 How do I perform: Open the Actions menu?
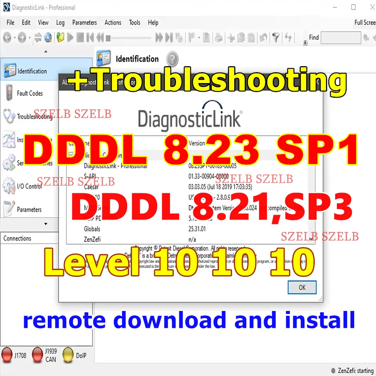pos(113,23)
